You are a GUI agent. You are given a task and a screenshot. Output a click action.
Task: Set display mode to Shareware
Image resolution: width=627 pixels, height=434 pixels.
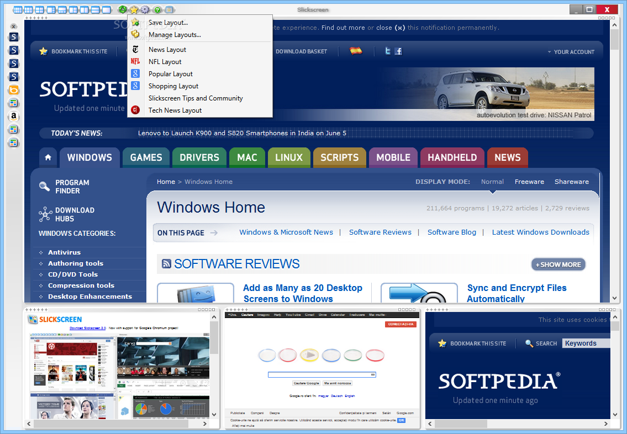tap(571, 182)
